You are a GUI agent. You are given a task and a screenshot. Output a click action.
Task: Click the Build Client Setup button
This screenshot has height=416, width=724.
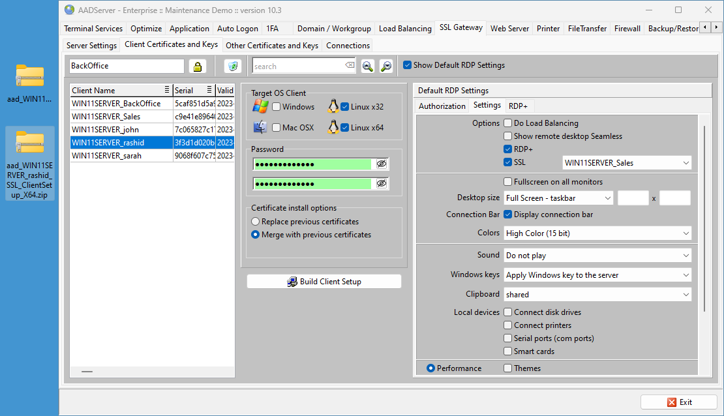pyautogui.click(x=324, y=282)
